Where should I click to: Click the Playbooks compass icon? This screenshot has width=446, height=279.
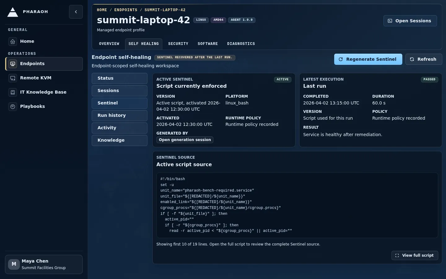[13, 107]
